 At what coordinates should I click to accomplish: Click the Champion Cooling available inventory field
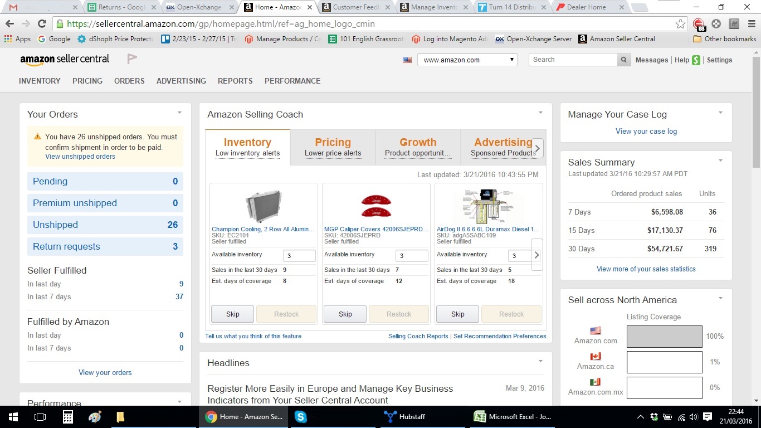point(300,256)
